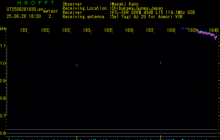This screenshot has width=220, height=140.
Task: Click the meteor count "2."
Action: coord(51,16)
